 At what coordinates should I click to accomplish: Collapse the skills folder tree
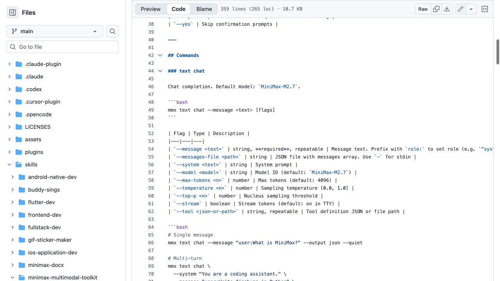pos(9,165)
